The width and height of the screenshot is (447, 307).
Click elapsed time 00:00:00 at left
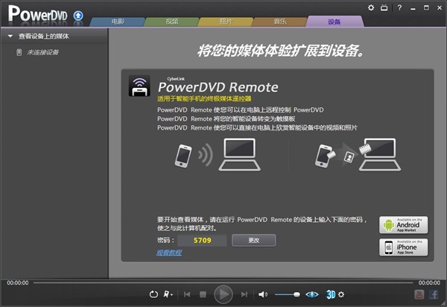[18, 282]
